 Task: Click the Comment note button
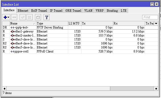click(38, 17)
